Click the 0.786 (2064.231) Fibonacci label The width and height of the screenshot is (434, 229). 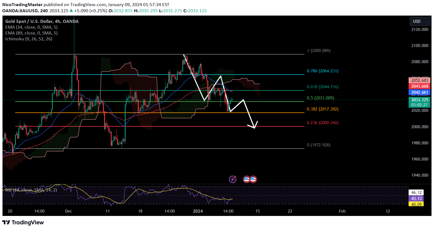(x=323, y=71)
